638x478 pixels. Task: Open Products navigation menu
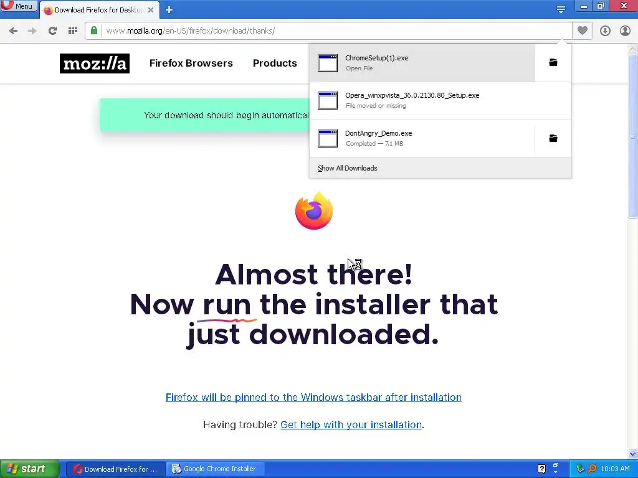(275, 63)
